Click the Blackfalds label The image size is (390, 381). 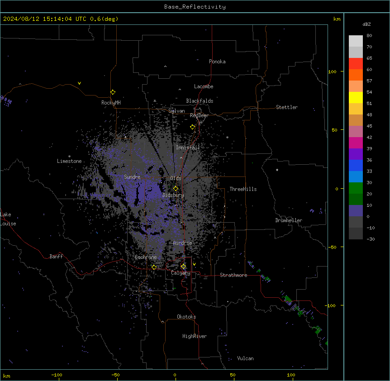tap(200, 101)
